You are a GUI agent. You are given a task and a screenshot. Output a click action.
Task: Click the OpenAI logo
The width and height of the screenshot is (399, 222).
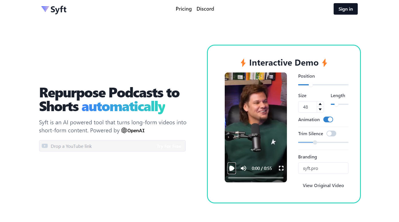[x=133, y=131]
